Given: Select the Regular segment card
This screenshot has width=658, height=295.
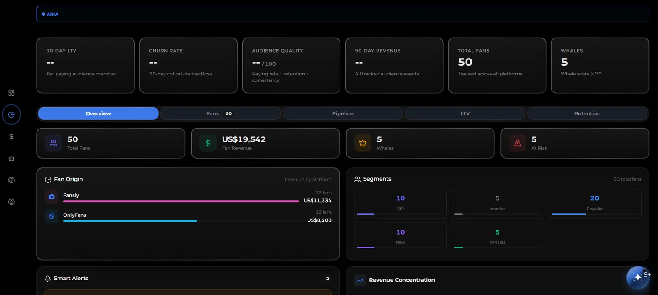Looking at the screenshot, I should (594, 204).
